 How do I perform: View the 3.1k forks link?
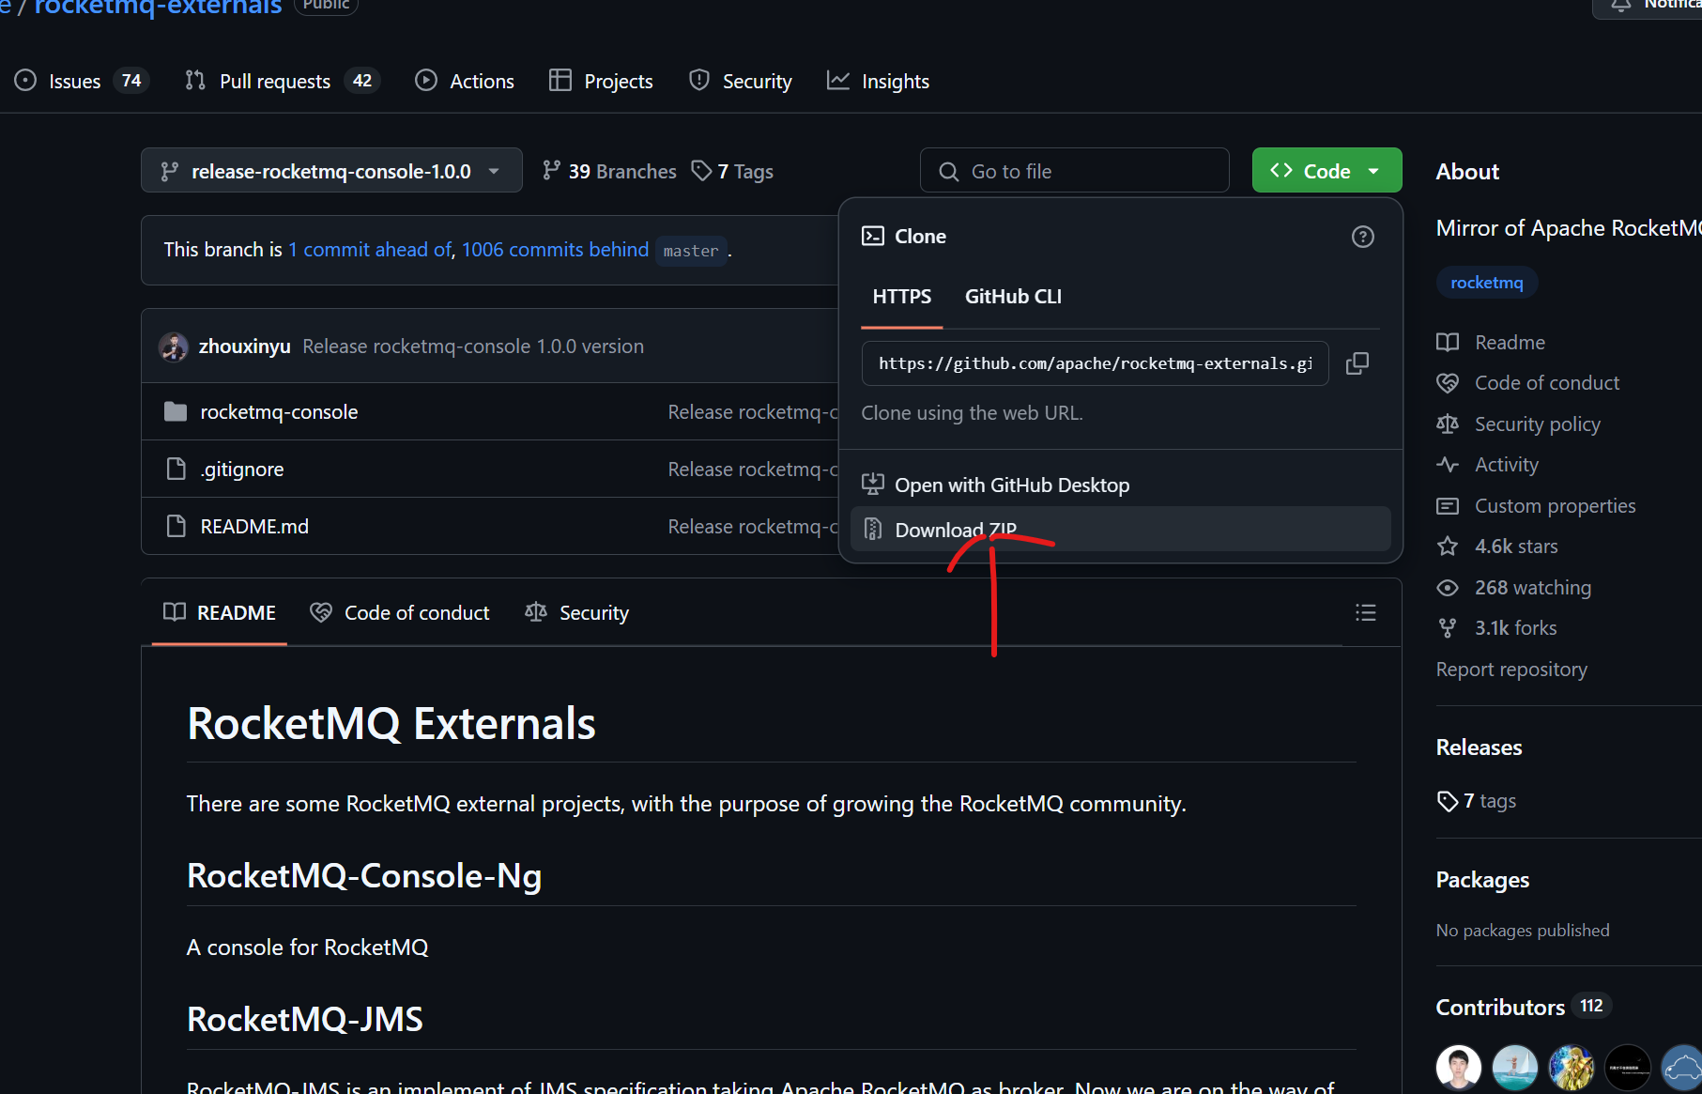(1496, 627)
